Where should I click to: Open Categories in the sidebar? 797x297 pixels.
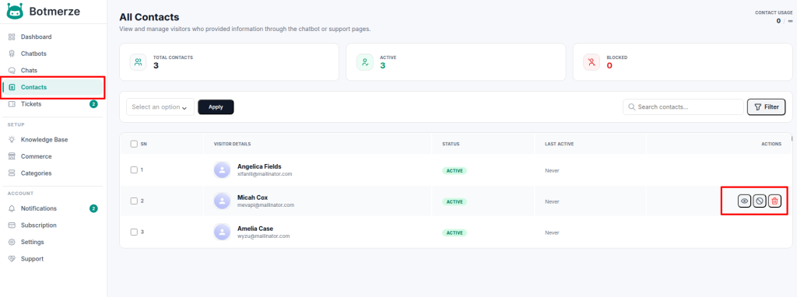(x=54, y=173)
